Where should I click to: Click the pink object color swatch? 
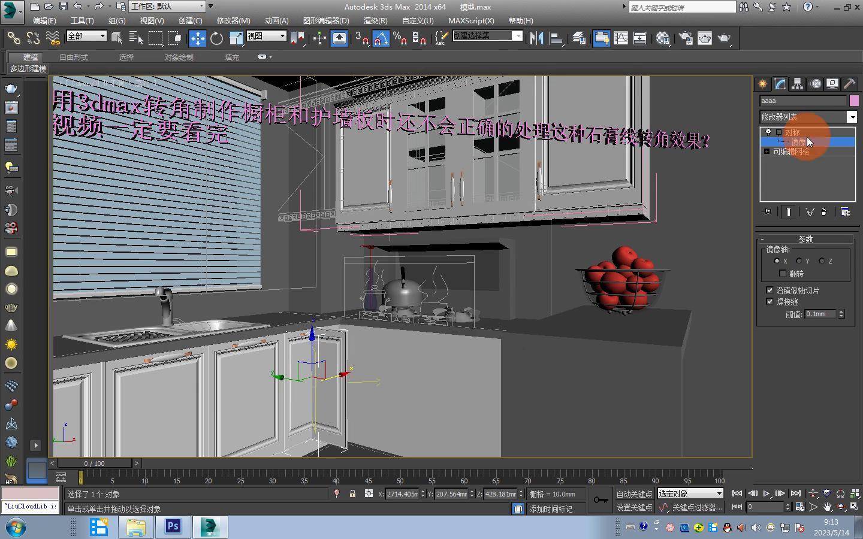click(x=854, y=101)
